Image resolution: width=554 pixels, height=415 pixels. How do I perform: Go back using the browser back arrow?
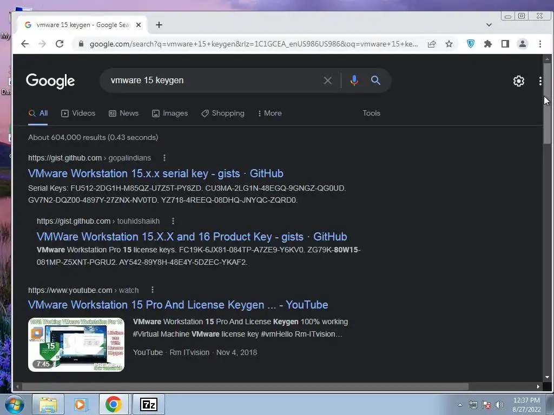coord(25,44)
